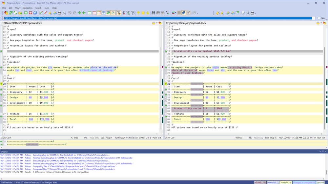This screenshot has height=184, width=328.
Task: Click magnifier icon in the right toolbar group
Action: pos(248,13)
